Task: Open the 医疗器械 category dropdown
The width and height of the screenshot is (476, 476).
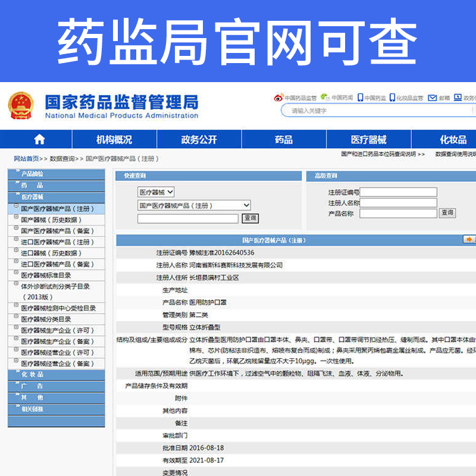Action: coord(156,192)
